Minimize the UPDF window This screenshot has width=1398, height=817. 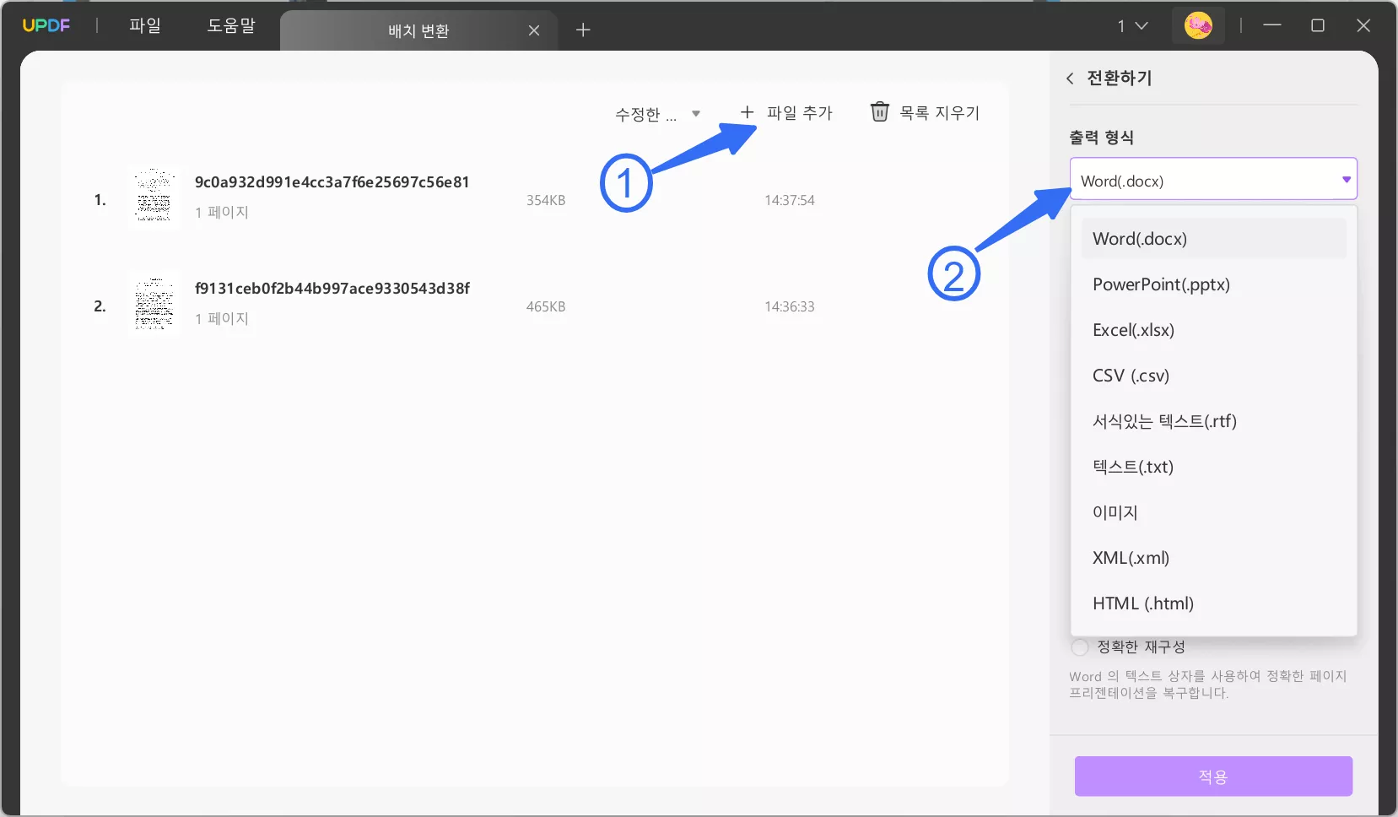(x=1272, y=25)
